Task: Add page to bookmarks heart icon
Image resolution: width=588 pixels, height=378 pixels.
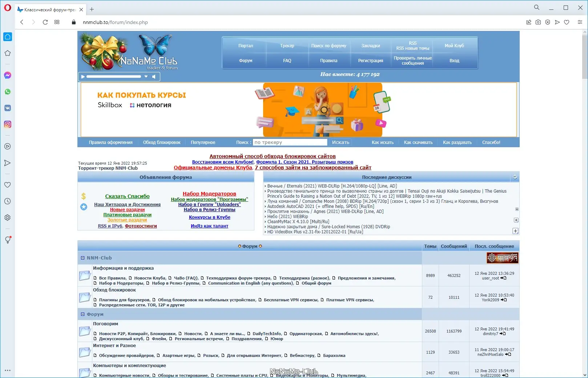Action: [x=567, y=22]
